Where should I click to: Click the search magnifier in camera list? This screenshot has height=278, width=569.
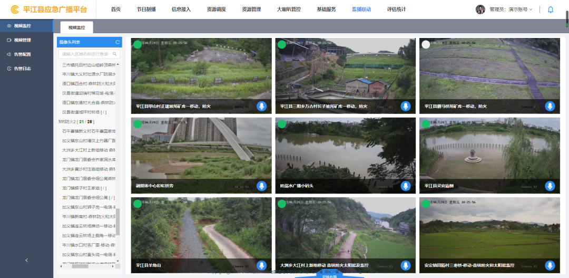(115, 54)
